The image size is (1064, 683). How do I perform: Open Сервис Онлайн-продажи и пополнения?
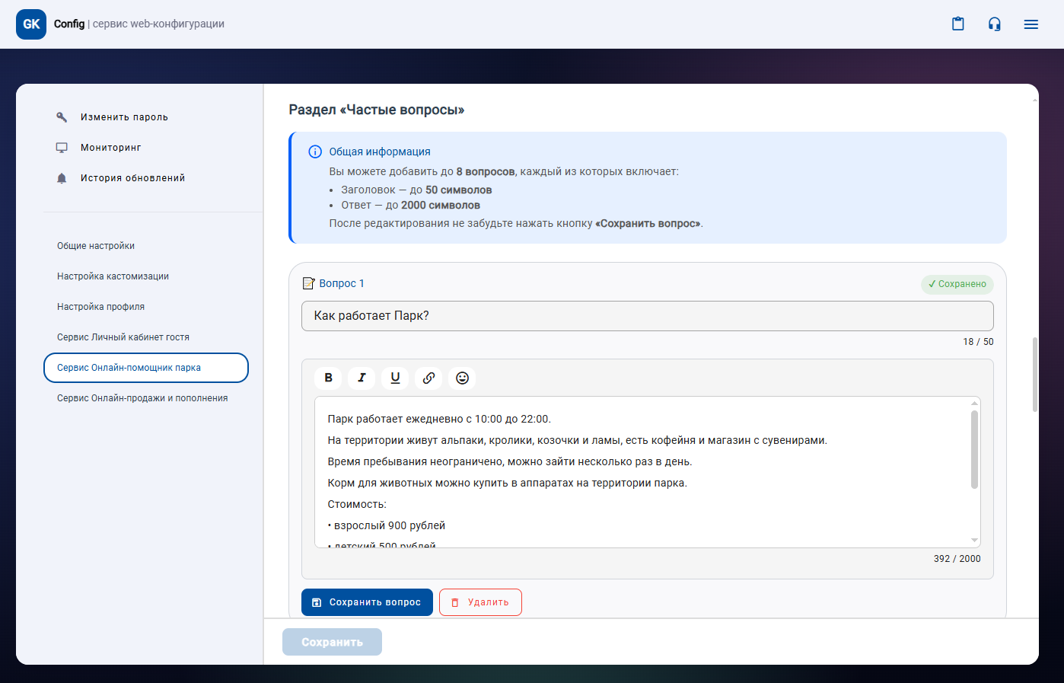pos(142,398)
